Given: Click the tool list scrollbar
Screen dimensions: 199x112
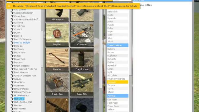Looking at the screenshot, I should click(130, 43).
